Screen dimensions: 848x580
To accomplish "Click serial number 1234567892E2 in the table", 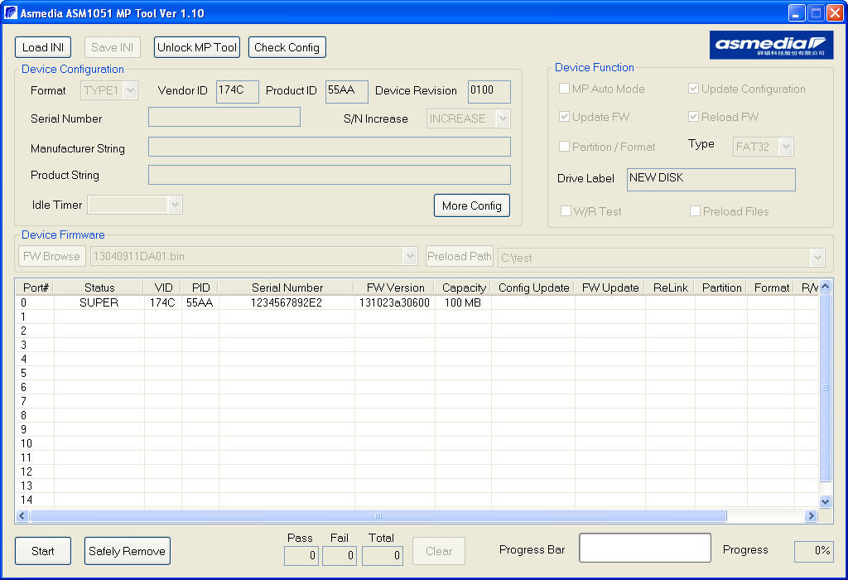I will click(287, 302).
